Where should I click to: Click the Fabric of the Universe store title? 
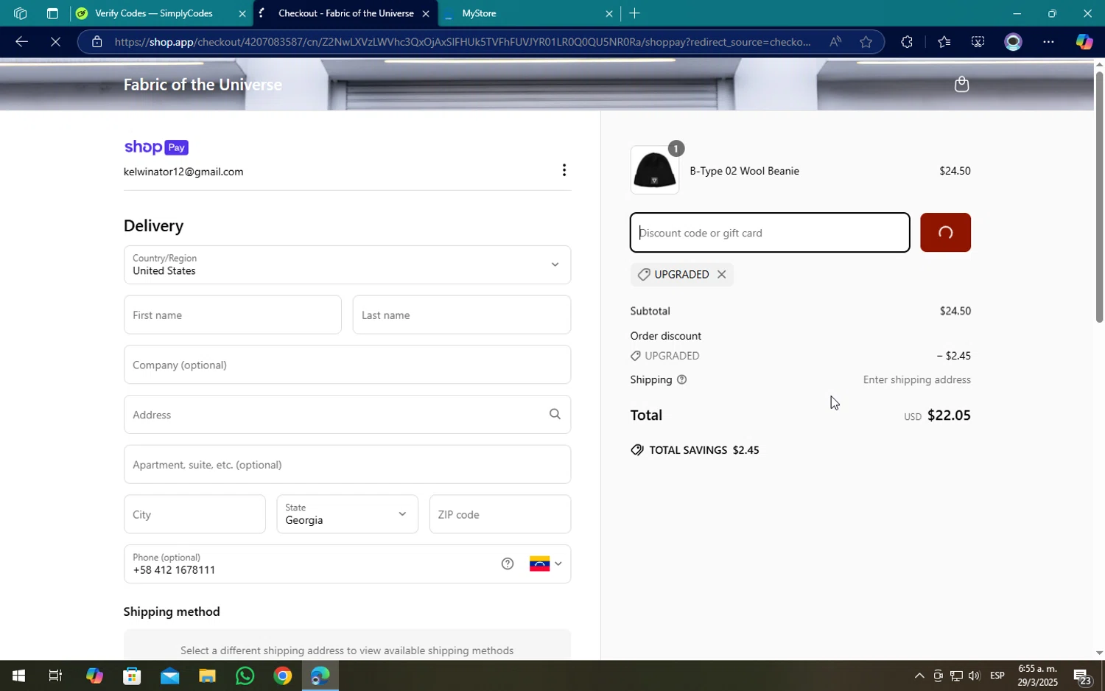203,85
